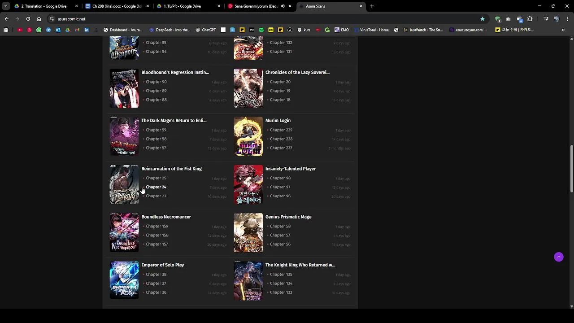
Task: Close the Asura Scans tab
Action: pyautogui.click(x=361, y=6)
